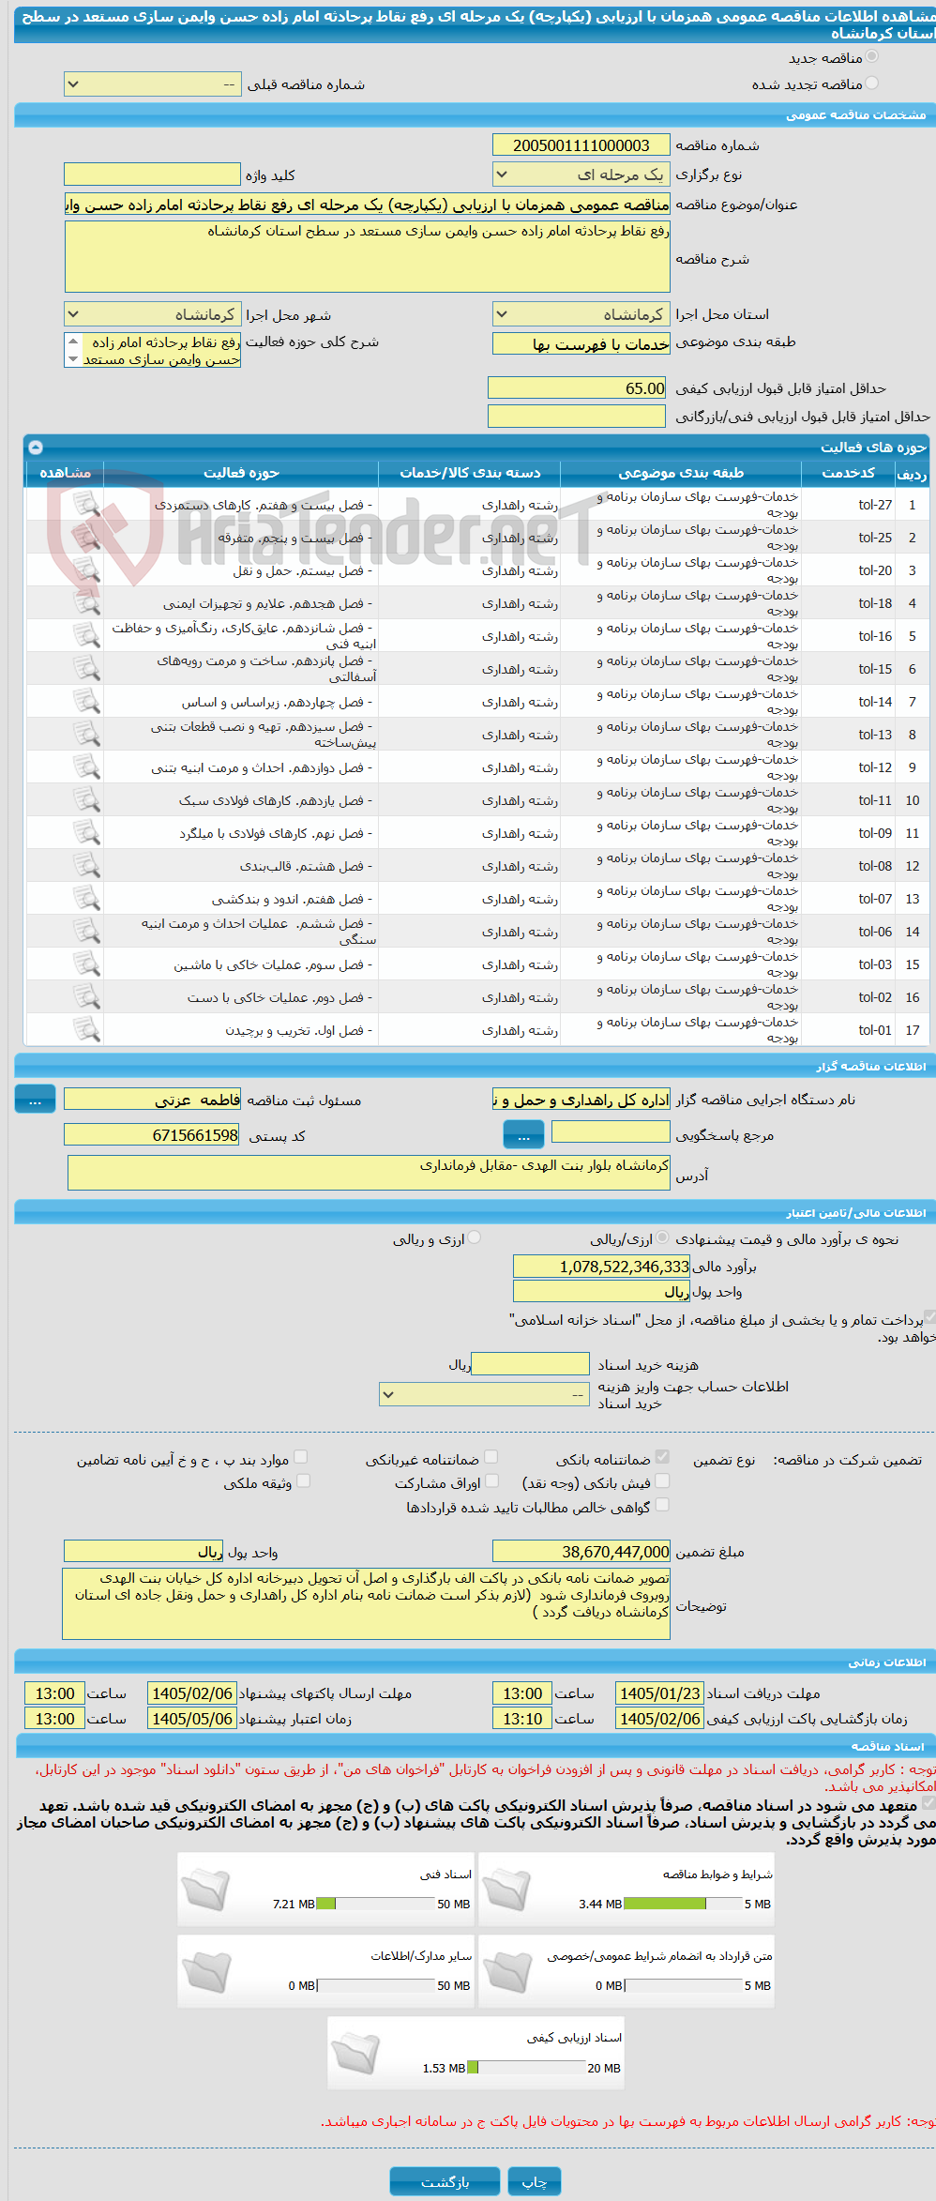936x2201 pixels.
Task: Click the هزینه خرید اسناد input field
Action: coord(530,1364)
